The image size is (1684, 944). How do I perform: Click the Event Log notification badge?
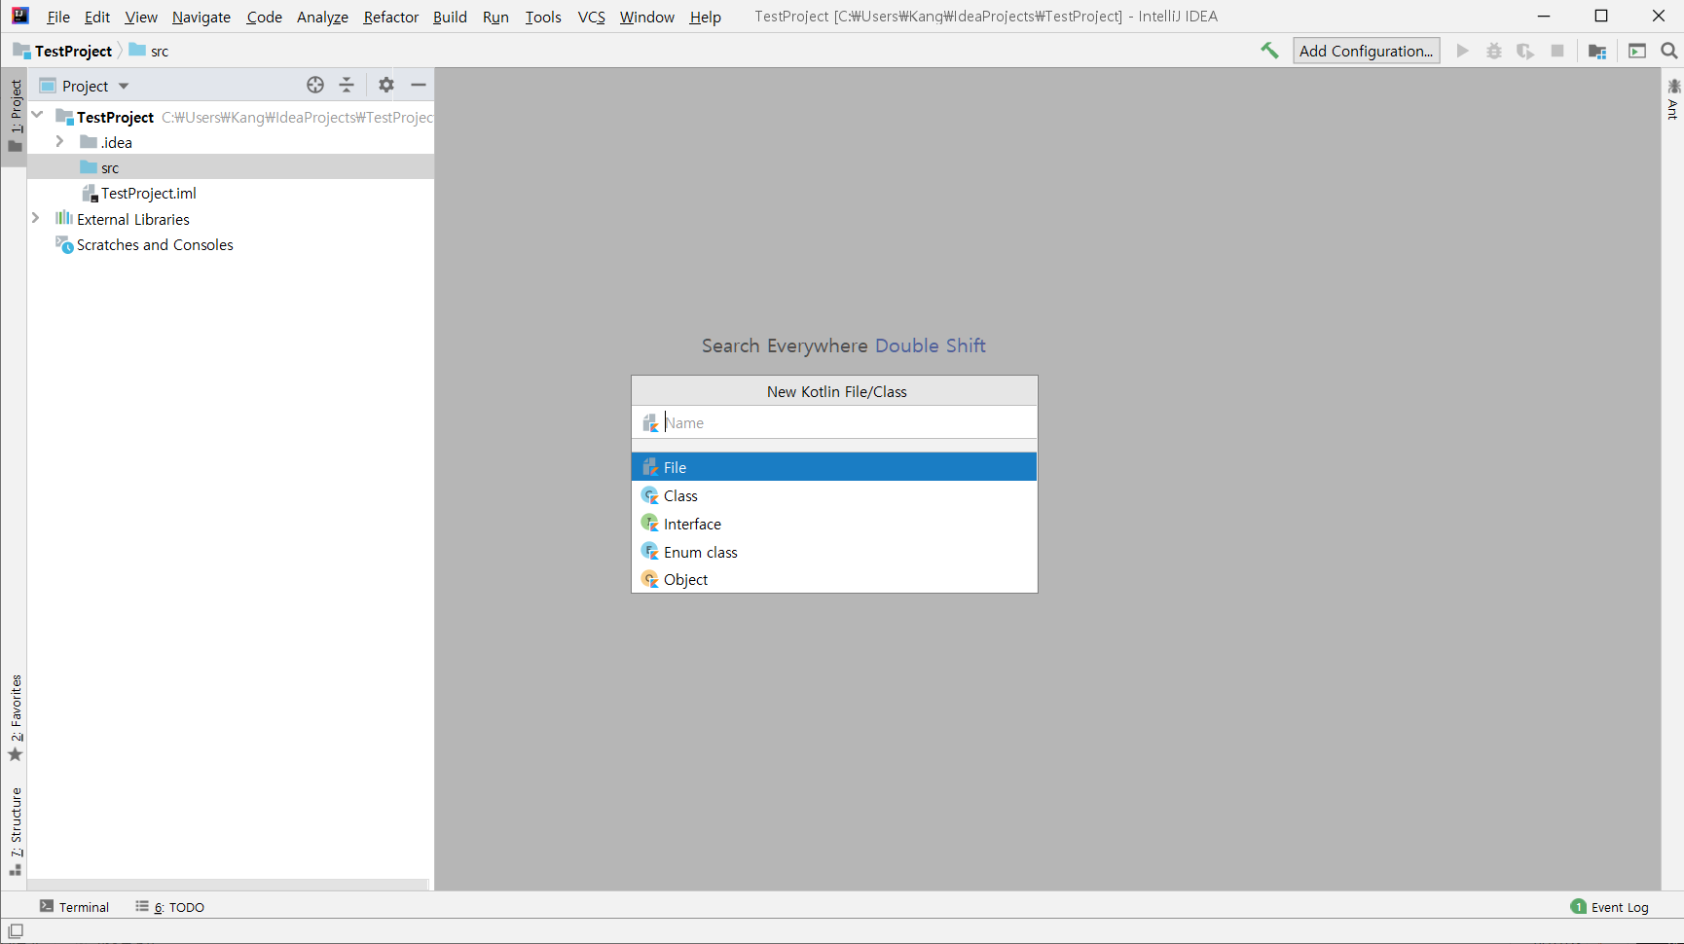(x=1578, y=906)
